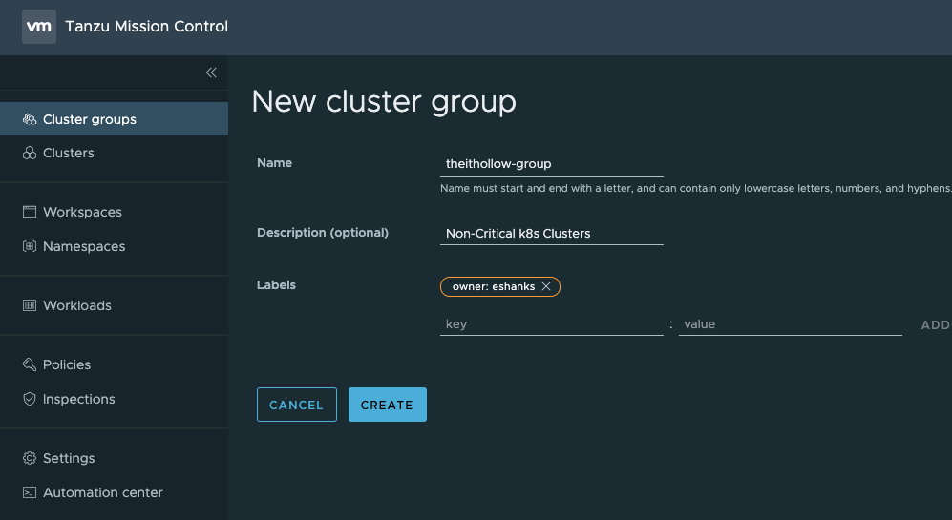The image size is (952, 520).
Task: Click the label key input field
Action: (551, 324)
